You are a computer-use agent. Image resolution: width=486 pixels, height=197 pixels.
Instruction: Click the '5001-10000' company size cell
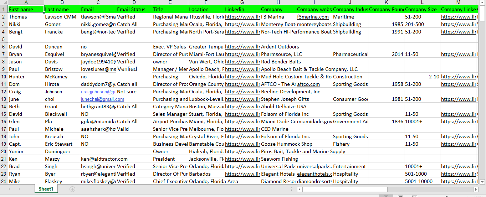(x=422, y=181)
